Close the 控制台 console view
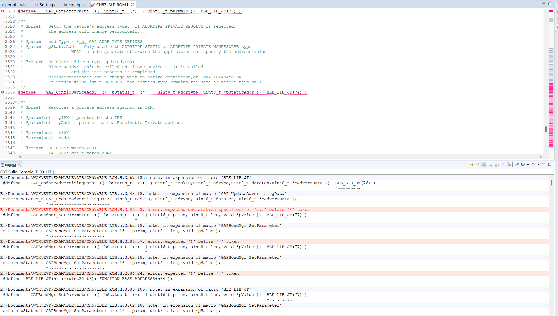This screenshot has height=316, width=558. [x=20, y=165]
